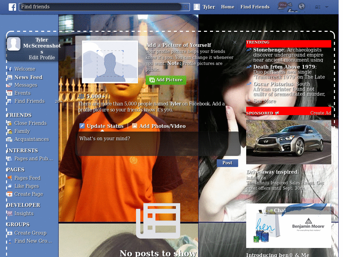Screen dimensions: 343x257
Task: Click the Messages sidebar icon
Action: pyautogui.click(x=10, y=85)
